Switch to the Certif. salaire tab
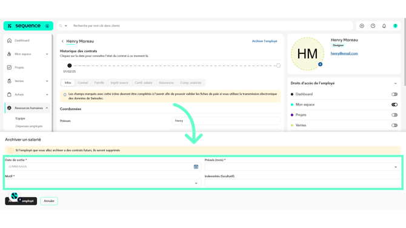The width and height of the screenshot is (406, 228). (x=144, y=82)
